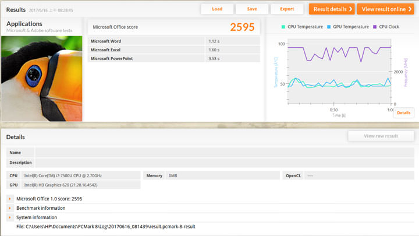Viewport: 419px width, 236px height.
Task: Select the toucan Applications thumbnail image
Action: [x=41, y=78]
